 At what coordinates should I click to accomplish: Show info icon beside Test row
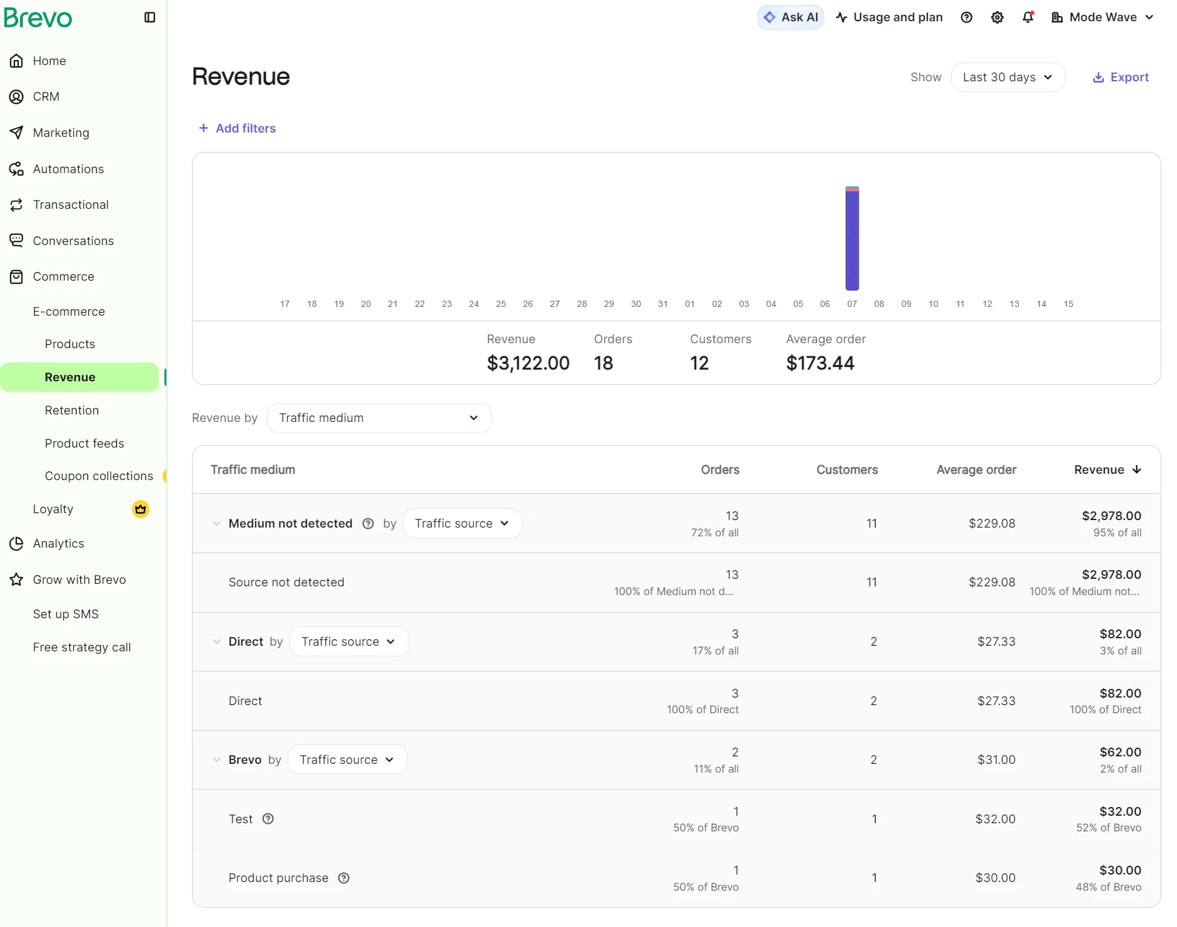pyautogui.click(x=268, y=819)
